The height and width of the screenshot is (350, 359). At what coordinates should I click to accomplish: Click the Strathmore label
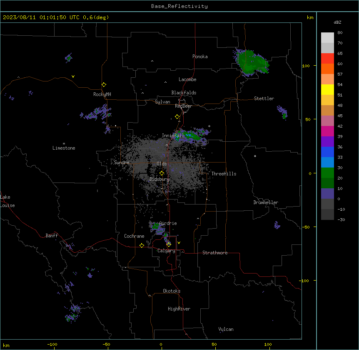coord(215,253)
